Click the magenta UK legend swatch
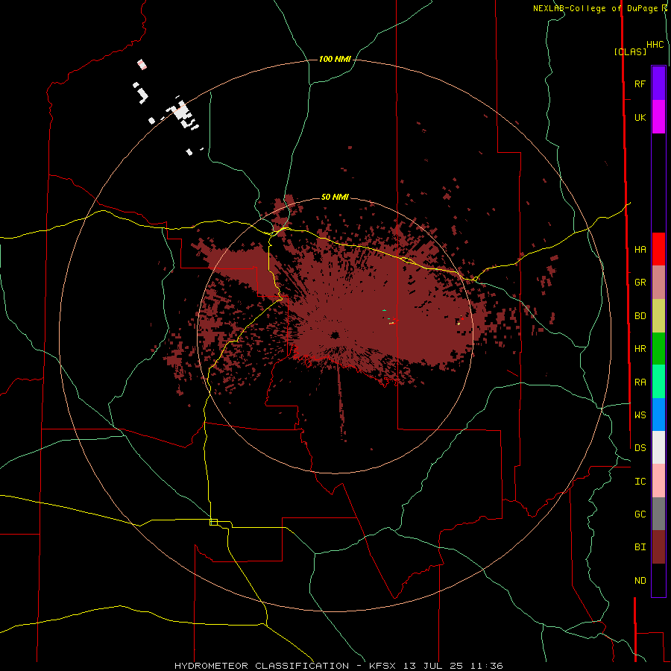671x671 pixels. pyautogui.click(x=658, y=117)
